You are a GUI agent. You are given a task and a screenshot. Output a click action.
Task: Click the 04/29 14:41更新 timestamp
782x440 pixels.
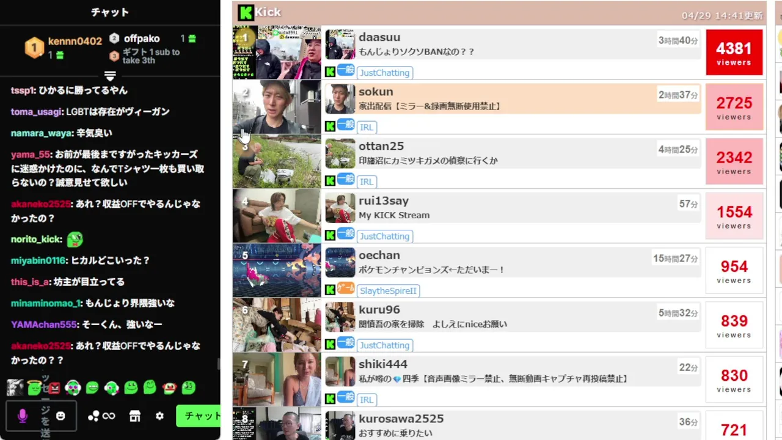pyautogui.click(x=722, y=15)
